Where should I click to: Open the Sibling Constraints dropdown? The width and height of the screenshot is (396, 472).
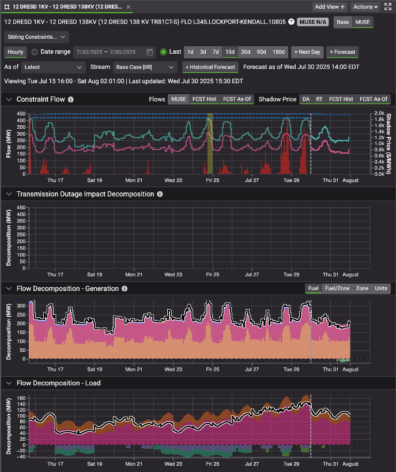tap(36, 37)
